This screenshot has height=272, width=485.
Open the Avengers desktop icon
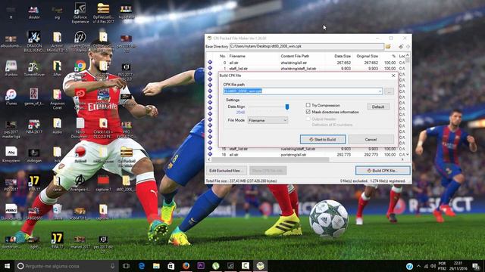pyautogui.click(x=80, y=182)
